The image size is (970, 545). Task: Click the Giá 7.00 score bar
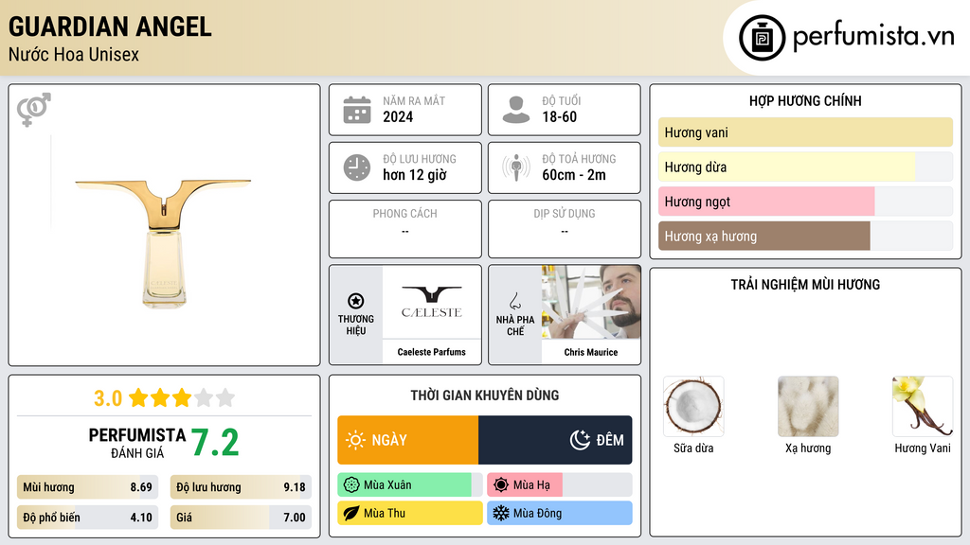click(x=241, y=518)
